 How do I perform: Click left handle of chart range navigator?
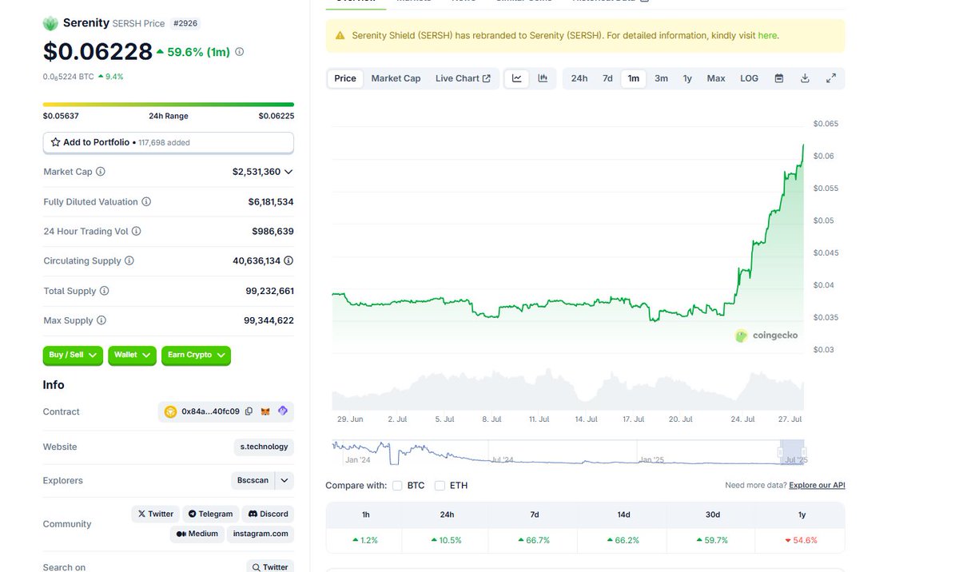pos(781,452)
